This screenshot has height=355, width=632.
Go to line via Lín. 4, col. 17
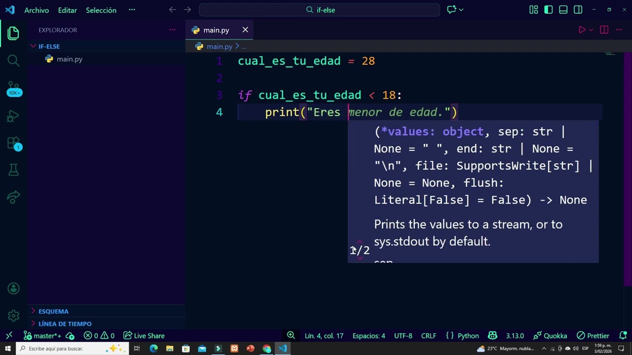[x=324, y=336]
